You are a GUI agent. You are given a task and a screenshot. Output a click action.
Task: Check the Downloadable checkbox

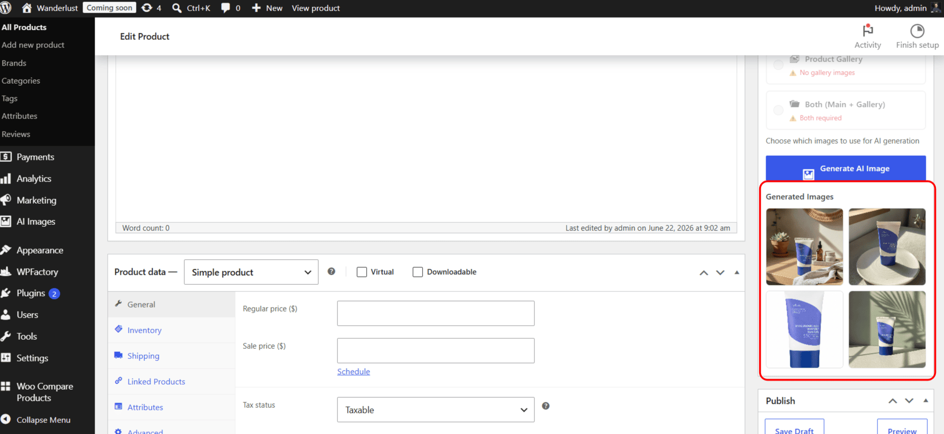pyautogui.click(x=418, y=272)
